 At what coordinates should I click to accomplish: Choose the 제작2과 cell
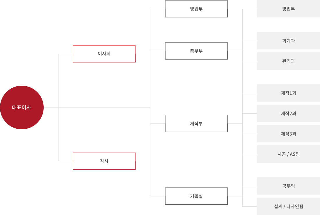click(x=289, y=113)
